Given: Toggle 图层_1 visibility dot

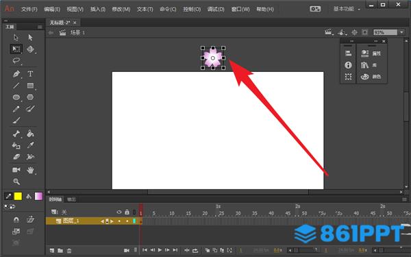Looking at the screenshot, I should coord(119,221).
